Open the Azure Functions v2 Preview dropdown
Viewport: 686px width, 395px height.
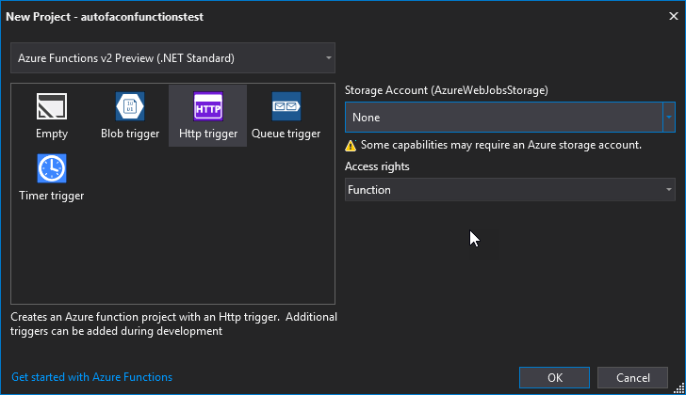[172, 58]
